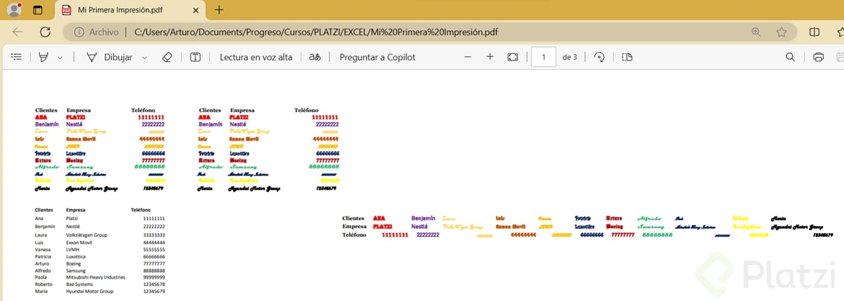Rotate the PDF page
The image size is (844, 301).
(599, 57)
